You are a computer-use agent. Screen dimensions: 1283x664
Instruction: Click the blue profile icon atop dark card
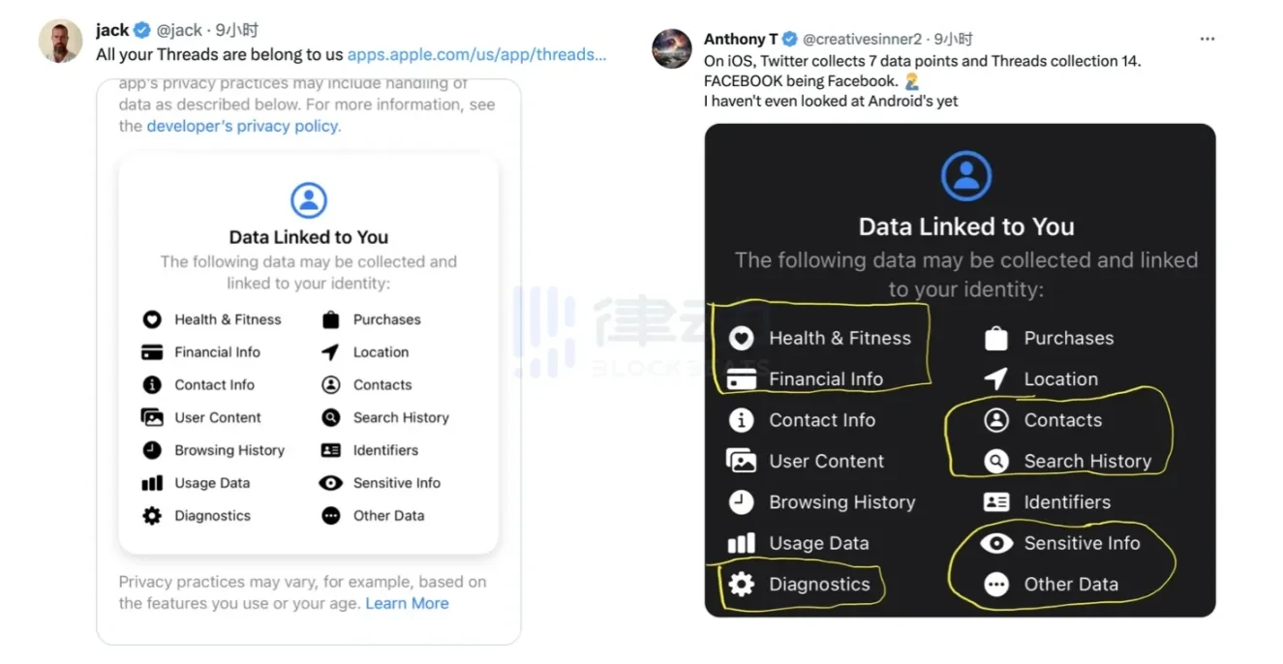click(x=965, y=176)
